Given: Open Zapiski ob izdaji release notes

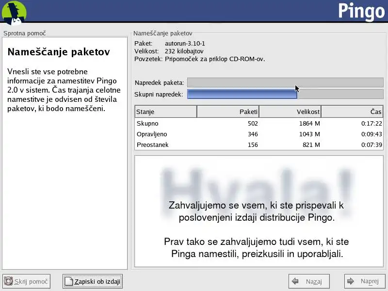Looking at the screenshot, I should pyautogui.click(x=93, y=281).
